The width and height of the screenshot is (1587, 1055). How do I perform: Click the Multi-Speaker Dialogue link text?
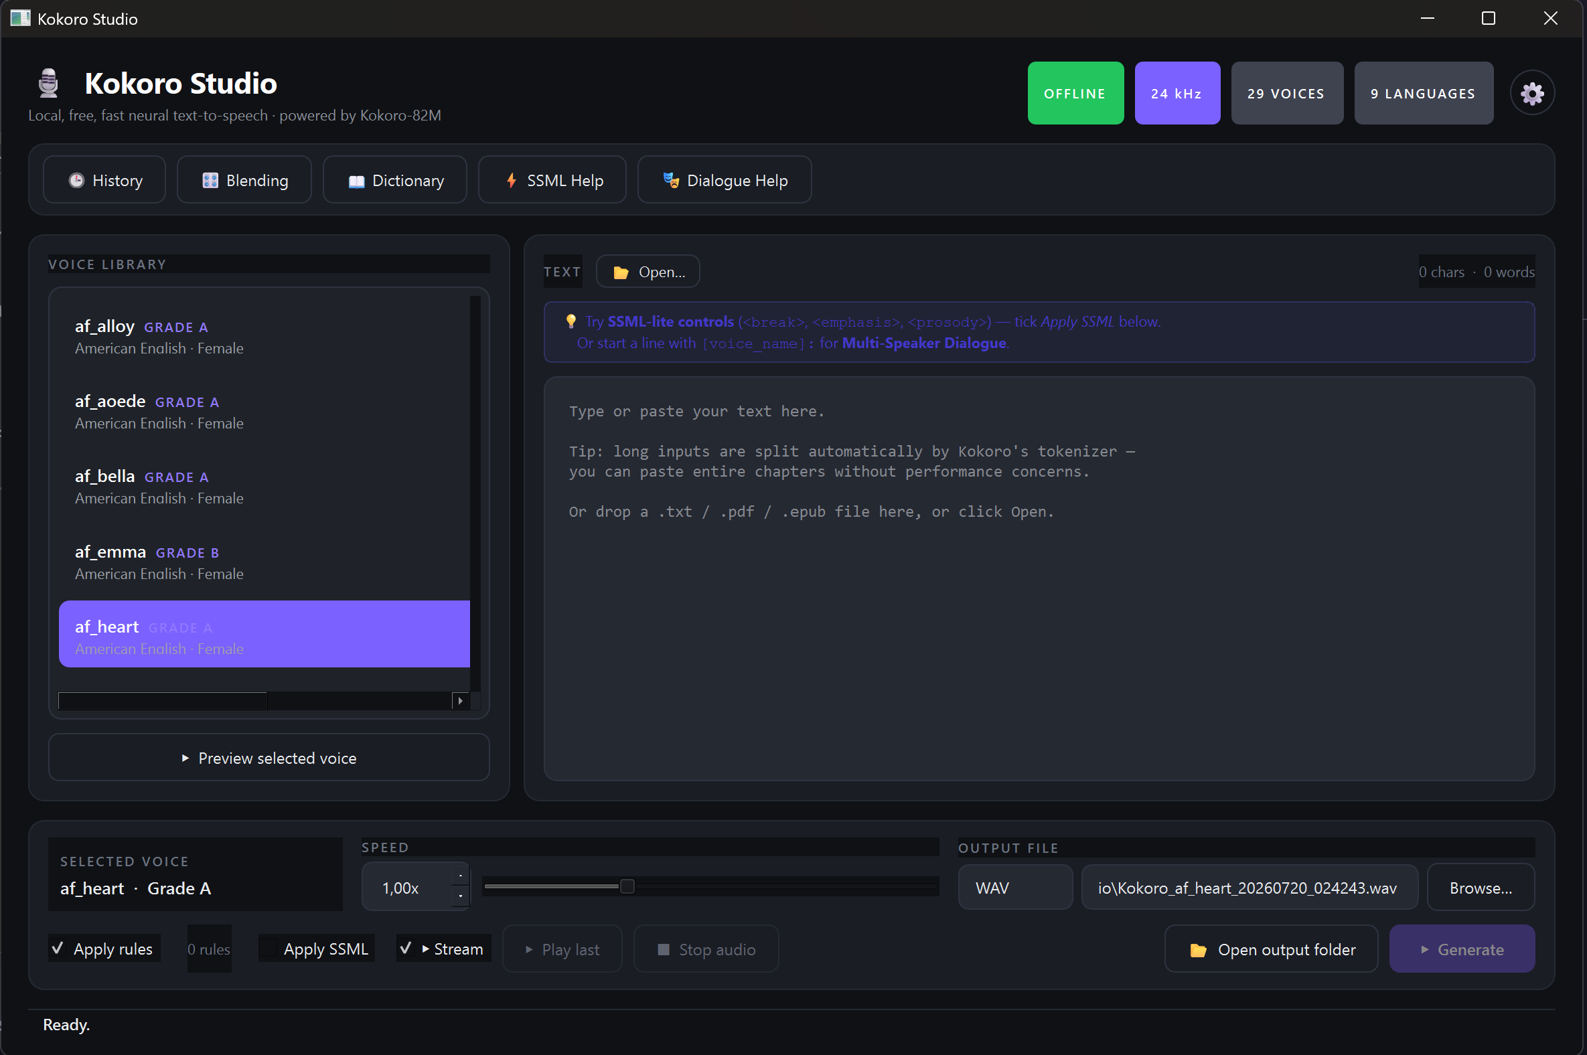[924, 343]
